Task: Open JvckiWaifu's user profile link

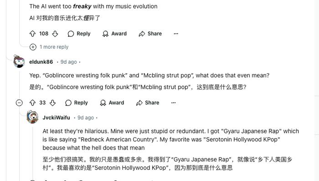Action: [57, 118]
